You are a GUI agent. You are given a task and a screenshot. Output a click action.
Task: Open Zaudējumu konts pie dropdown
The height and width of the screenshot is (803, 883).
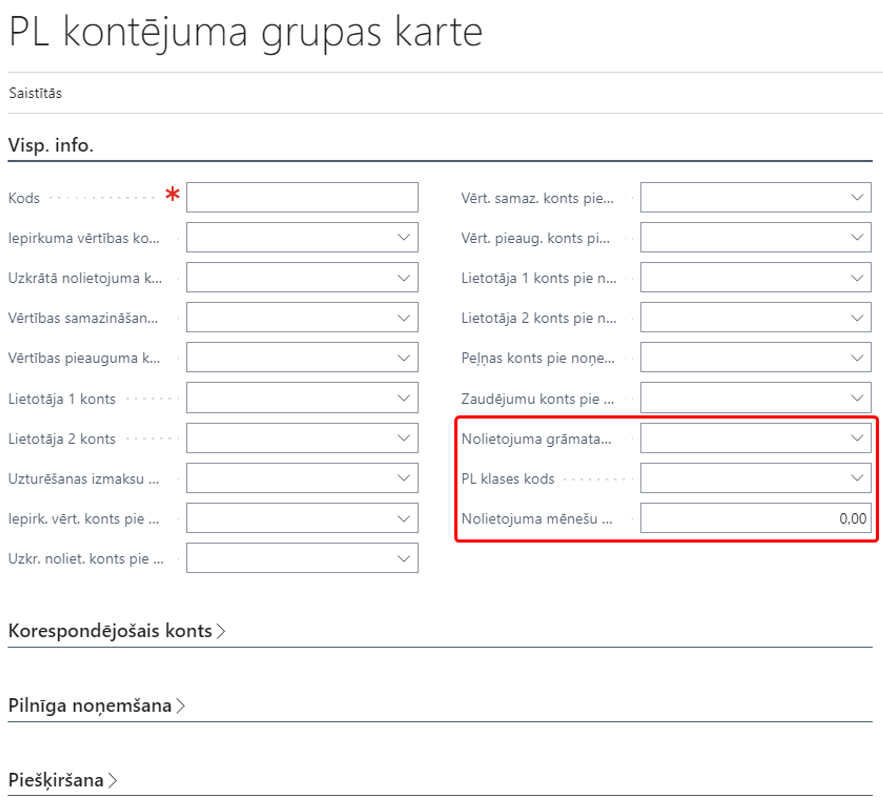click(x=857, y=398)
